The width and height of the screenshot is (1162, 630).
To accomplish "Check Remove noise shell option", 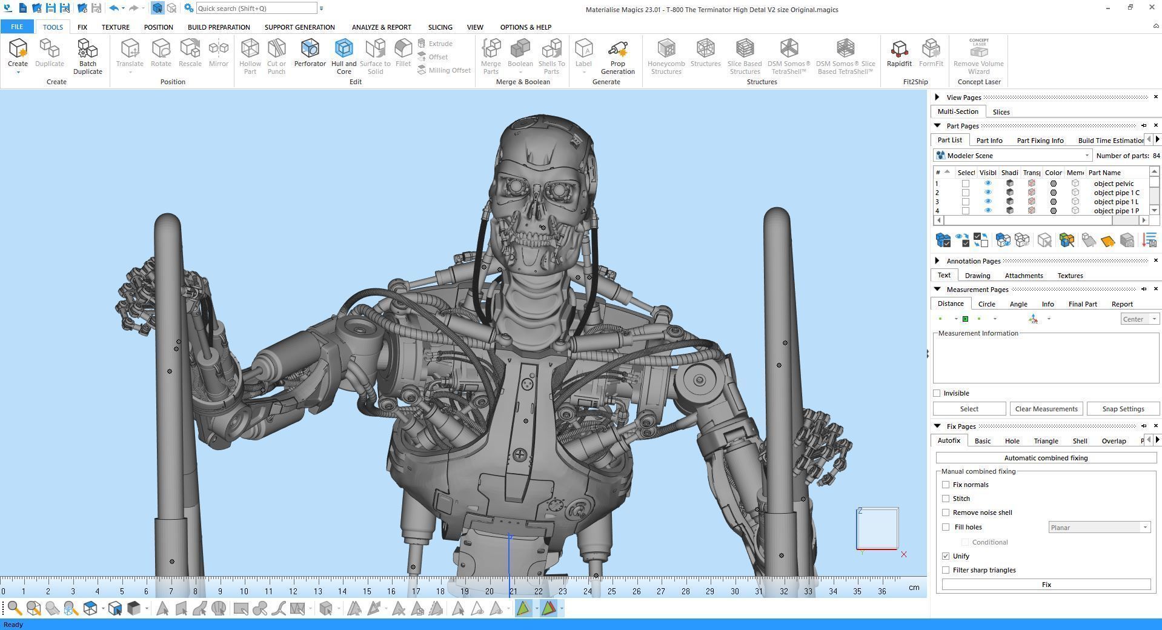I will tap(946, 512).
